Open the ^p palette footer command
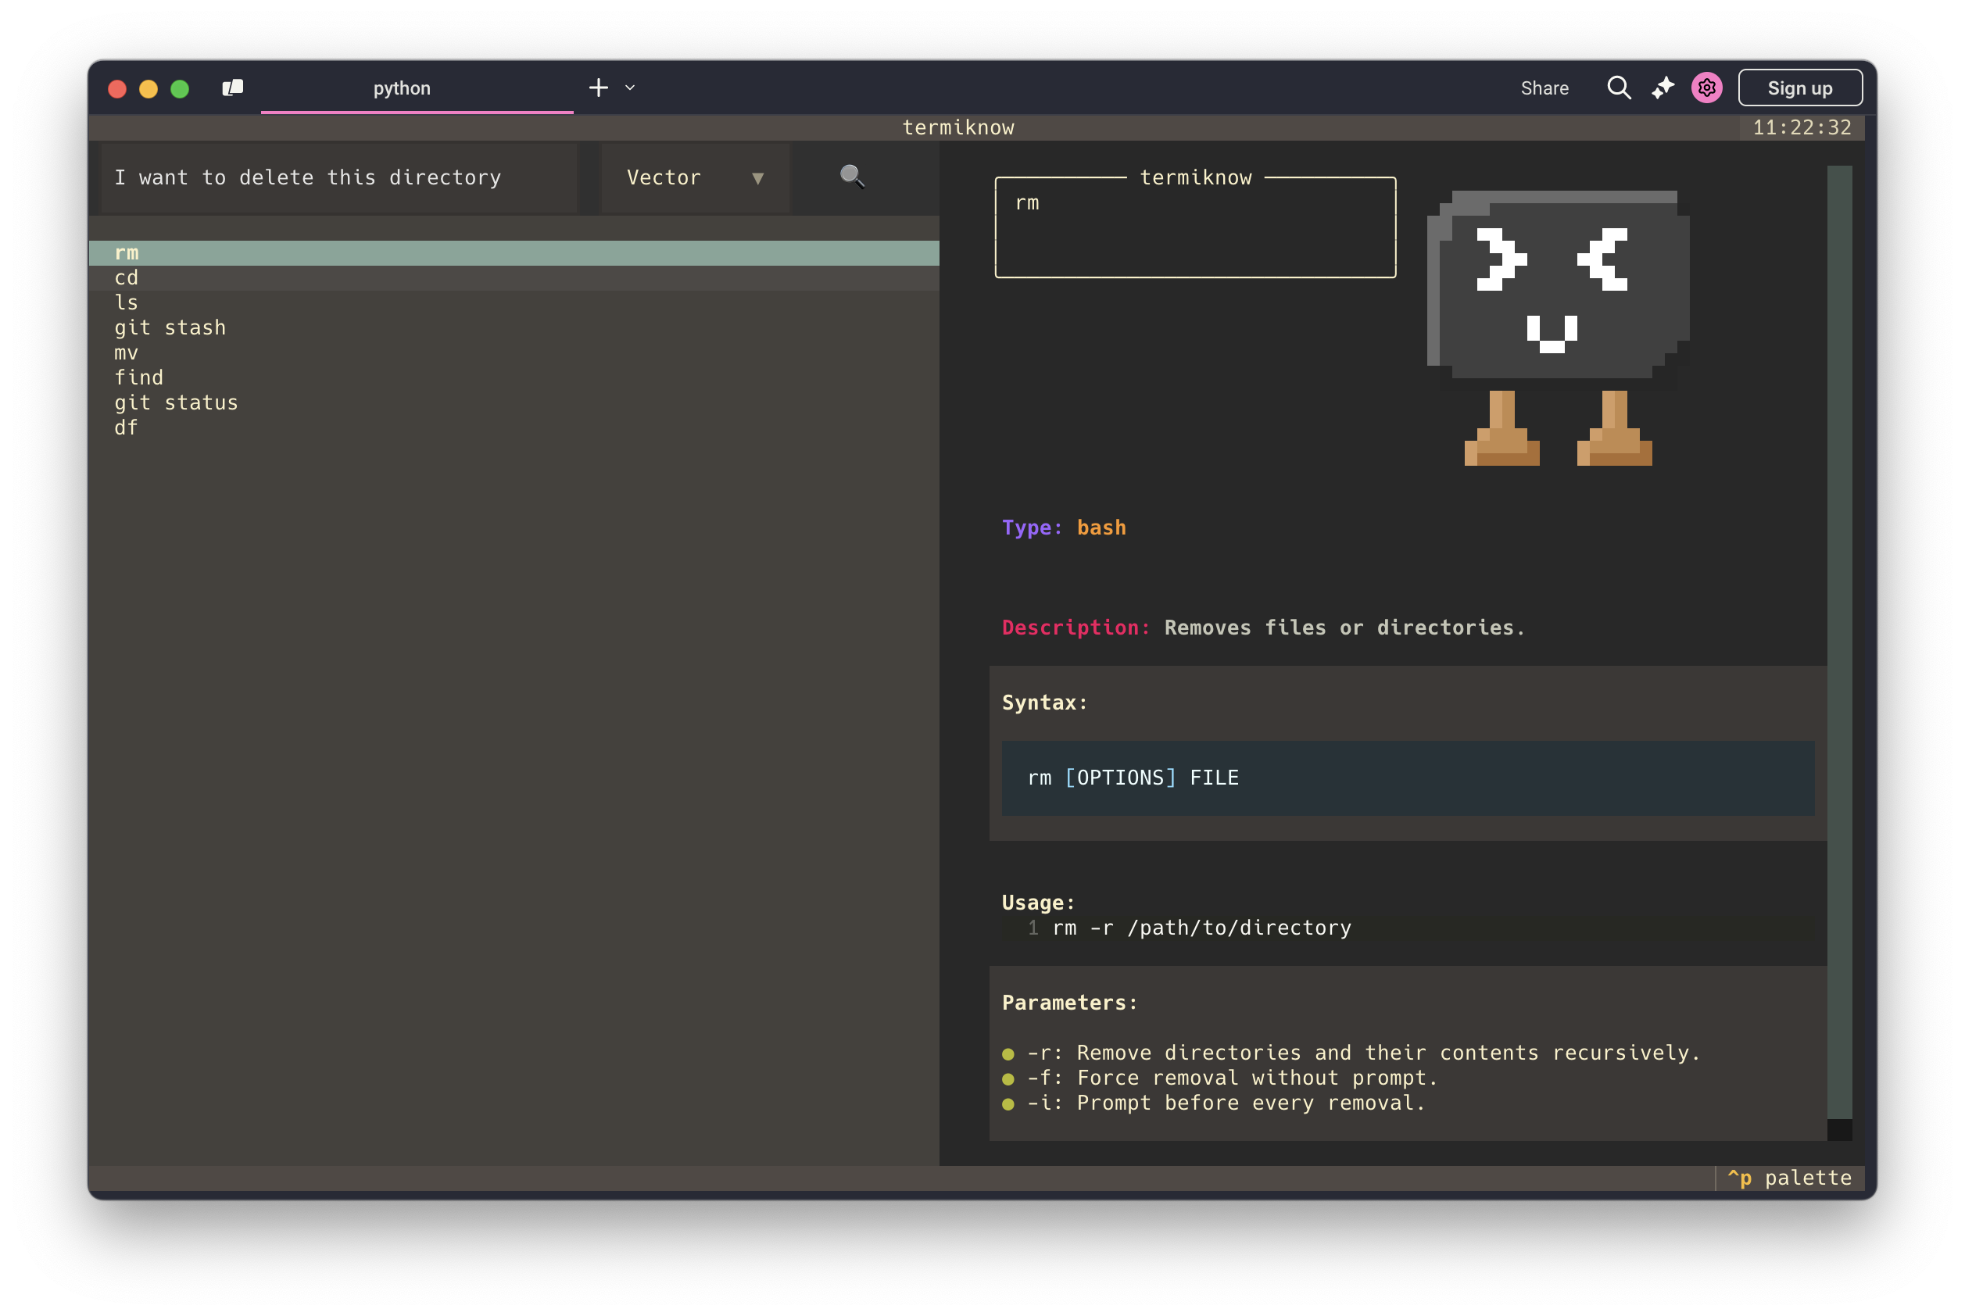Image resolution: width=1965 pixels, height=1316 pixels. coord(1788,1178)
